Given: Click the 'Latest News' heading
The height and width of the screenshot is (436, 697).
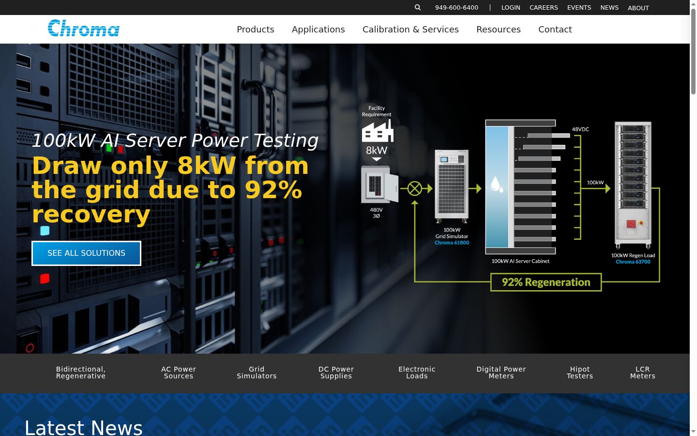Looking at the screenshot, I should tap(83, 427).
